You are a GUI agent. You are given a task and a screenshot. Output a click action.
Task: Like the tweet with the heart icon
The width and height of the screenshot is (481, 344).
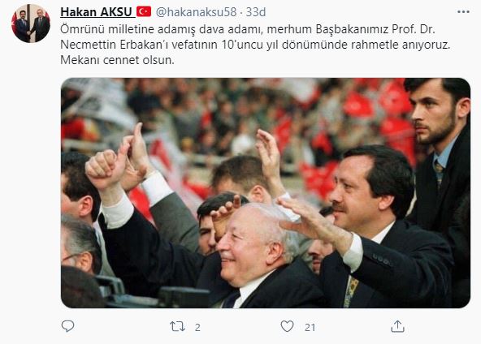[287, 326]
